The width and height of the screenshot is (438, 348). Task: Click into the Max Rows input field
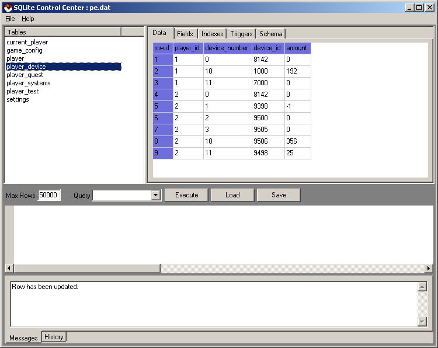click(49, 195)
